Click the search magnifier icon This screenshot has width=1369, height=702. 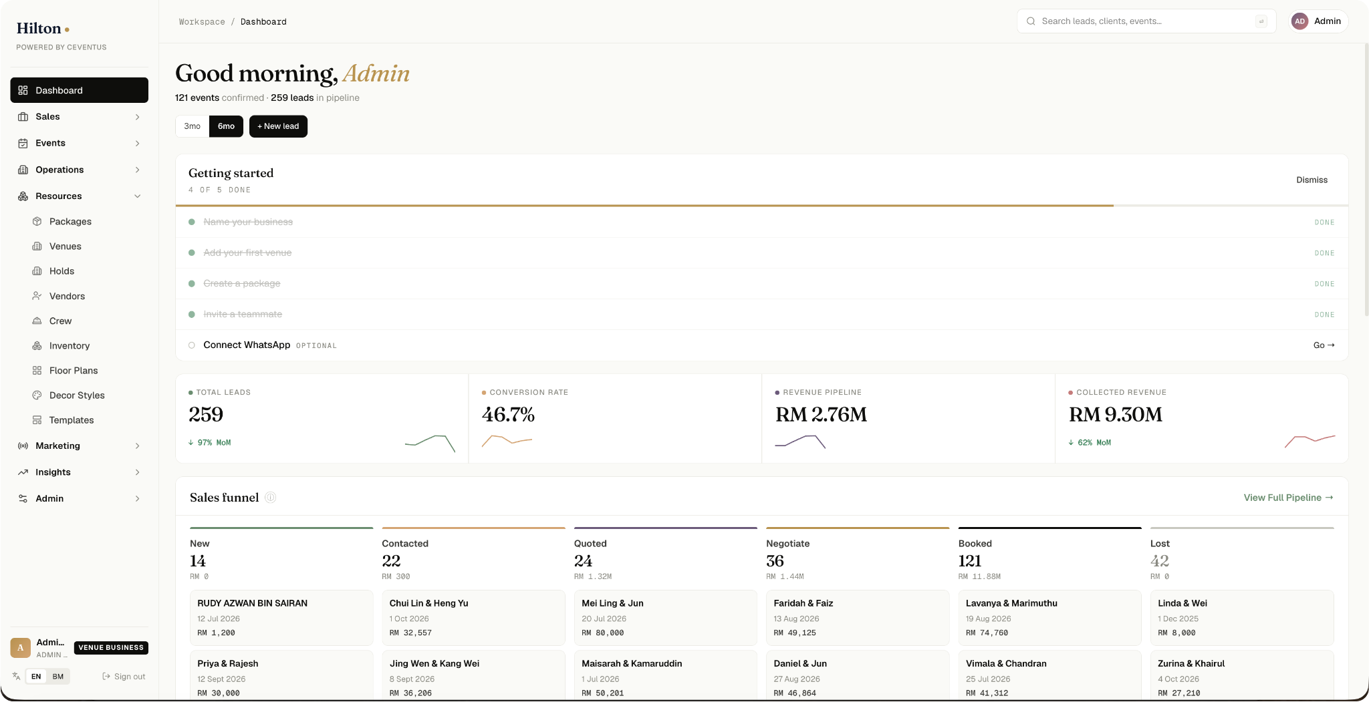point(1031,21)
